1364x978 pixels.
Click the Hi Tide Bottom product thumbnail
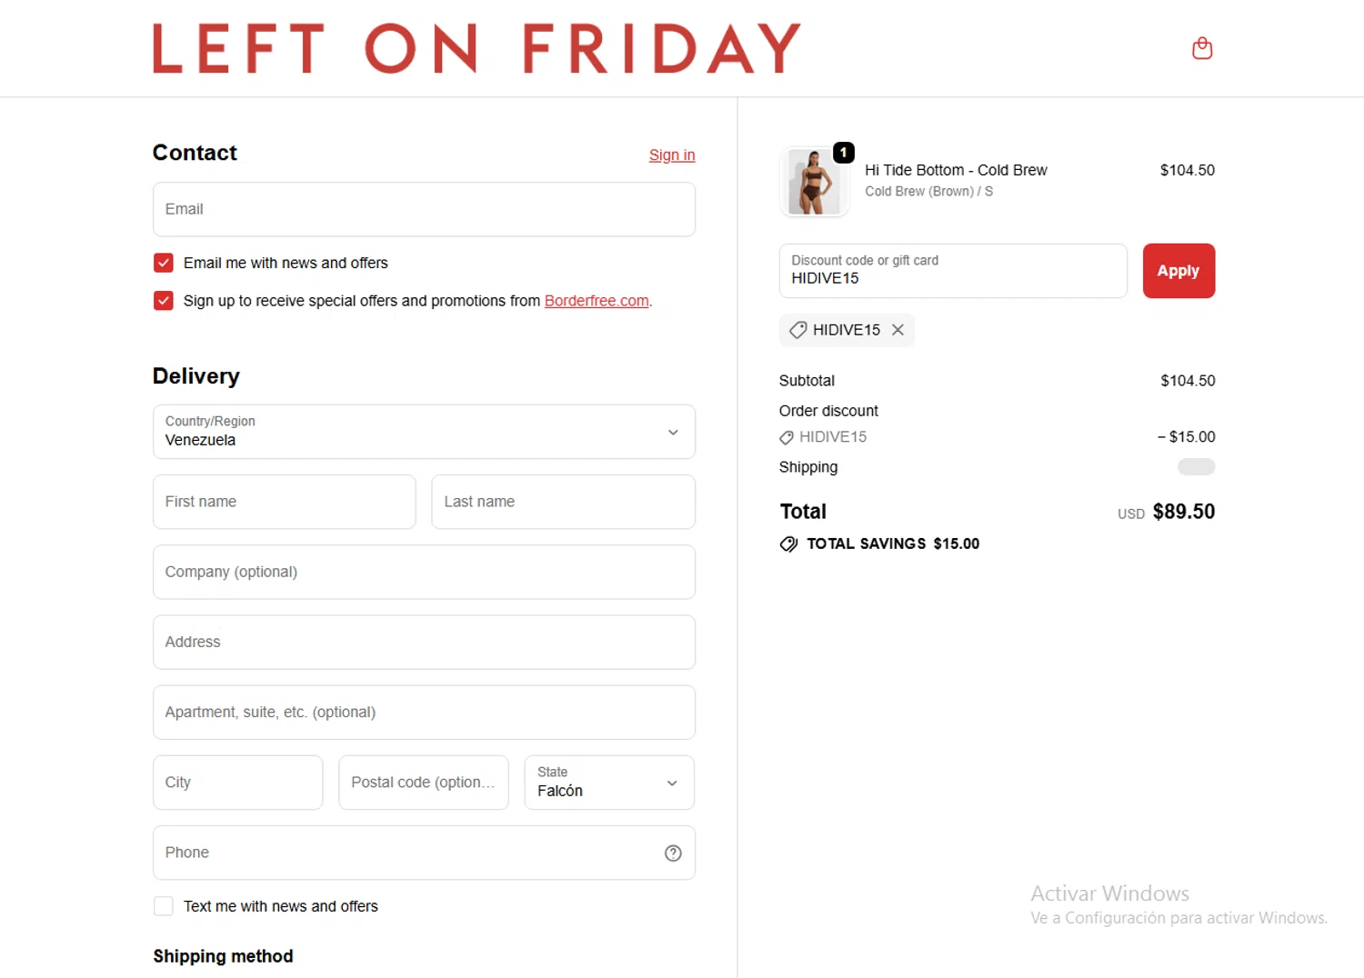(814, 183)
